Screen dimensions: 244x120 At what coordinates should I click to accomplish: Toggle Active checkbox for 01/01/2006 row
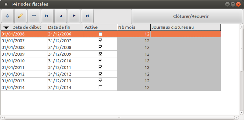coord(101,34)
